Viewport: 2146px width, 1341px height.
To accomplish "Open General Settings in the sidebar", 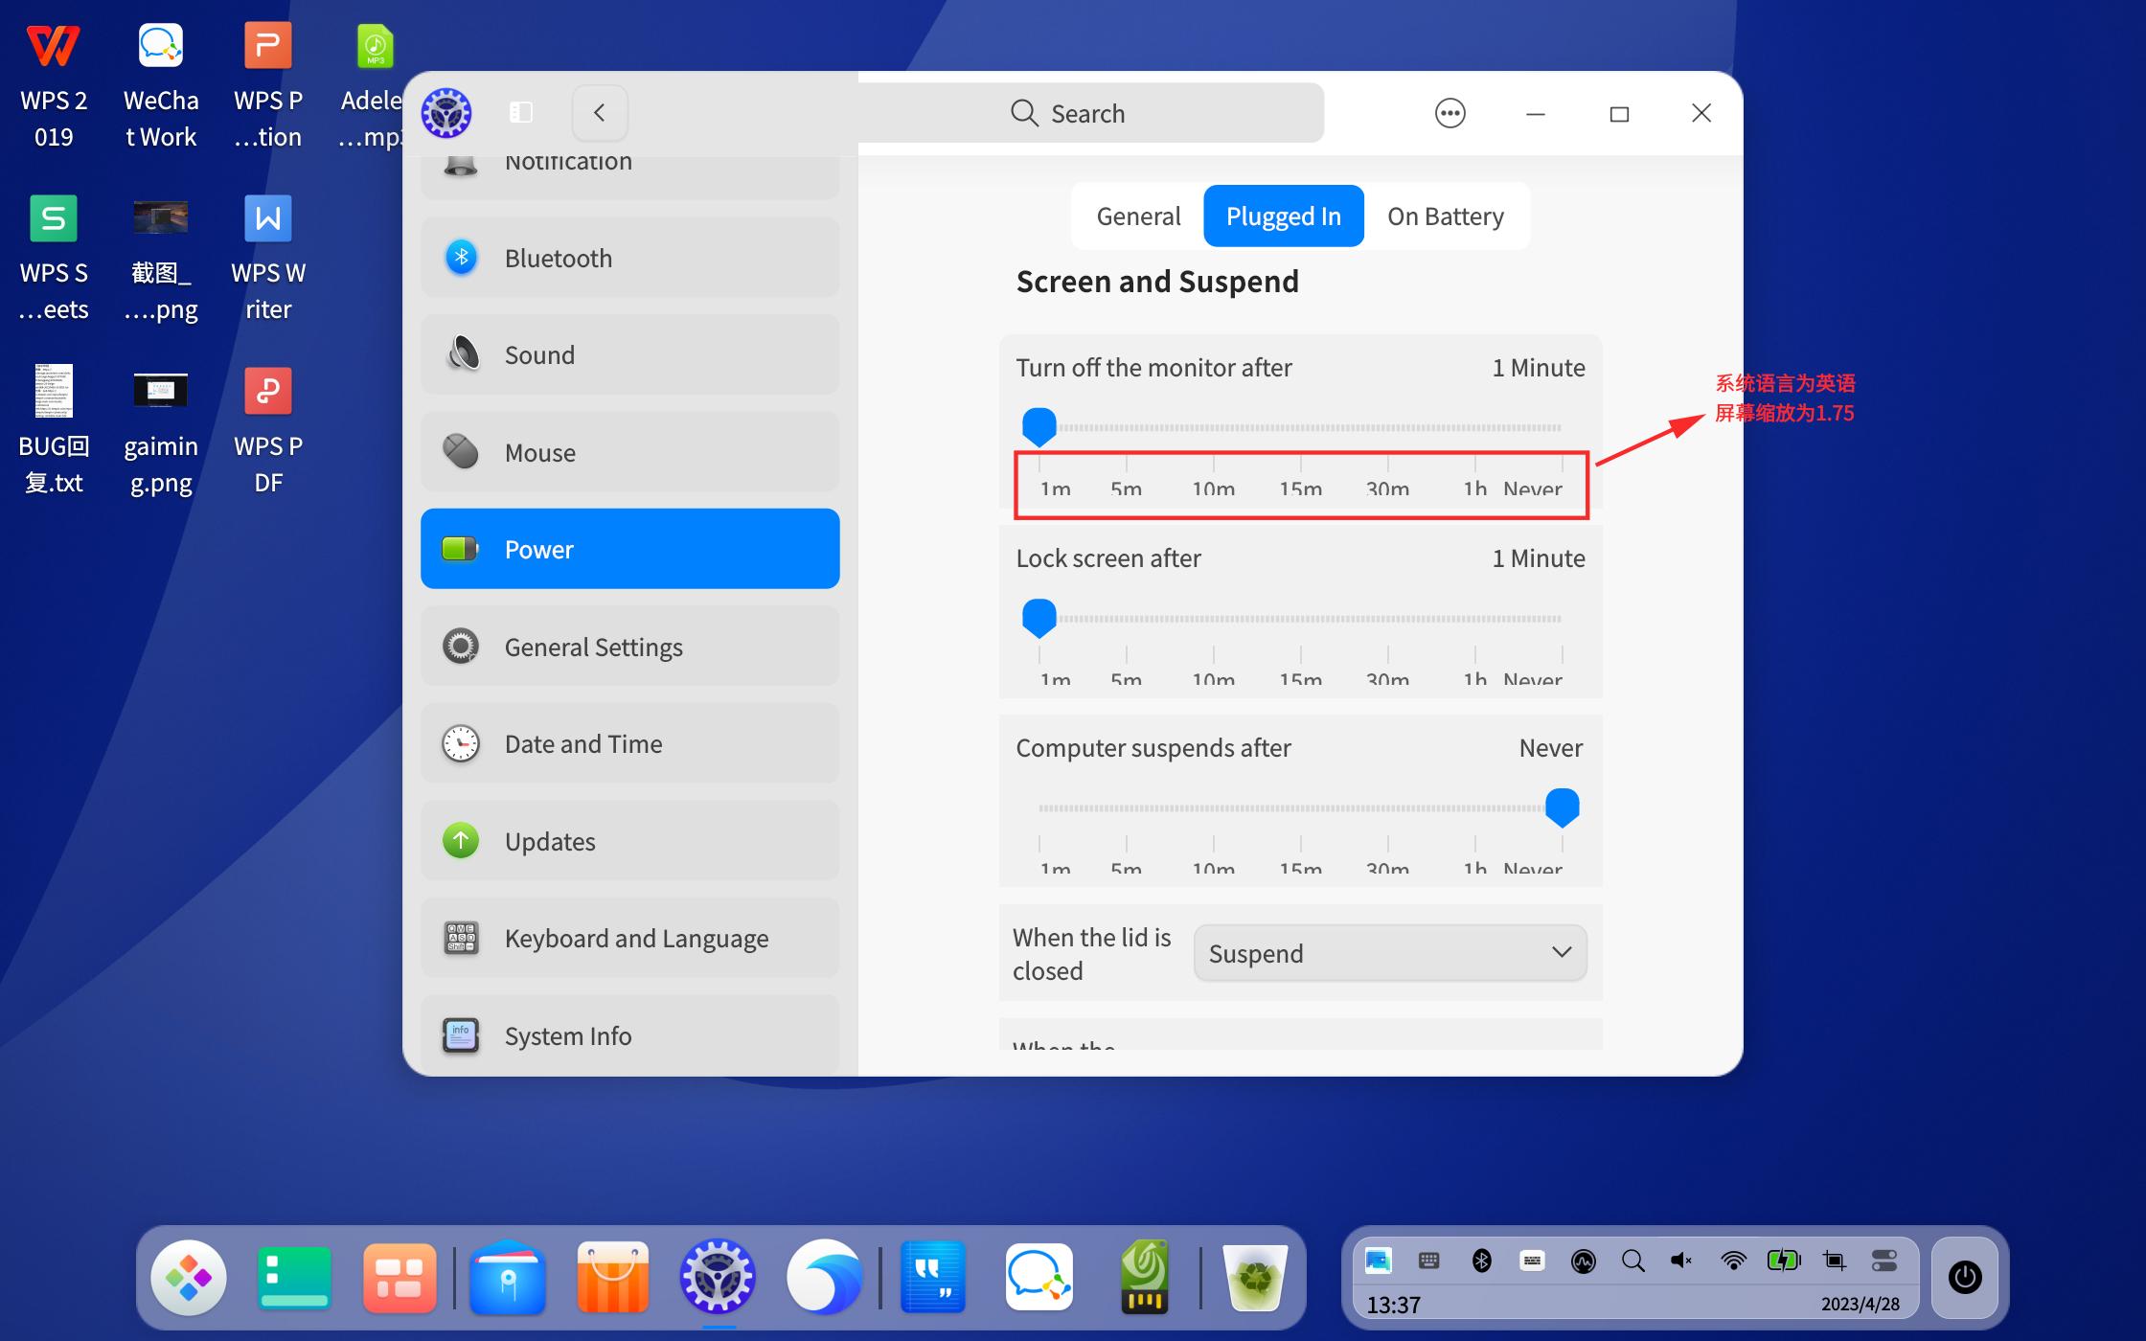I will (629, 647).
